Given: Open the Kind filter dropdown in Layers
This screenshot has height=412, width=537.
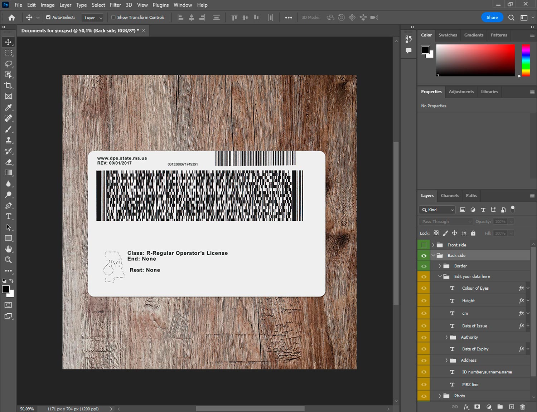Looking at the screenshot, I should [x=437, y=210].
